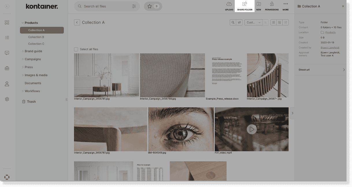Open the Cust... sorting dropdown
Image resolution: width=352 pixels, height=187 pixels.
(x=254, y=22)
